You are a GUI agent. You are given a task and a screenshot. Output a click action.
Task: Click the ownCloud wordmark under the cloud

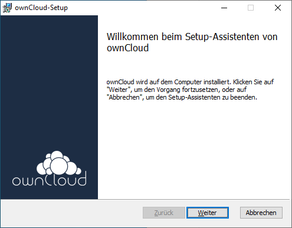(49, 179)
